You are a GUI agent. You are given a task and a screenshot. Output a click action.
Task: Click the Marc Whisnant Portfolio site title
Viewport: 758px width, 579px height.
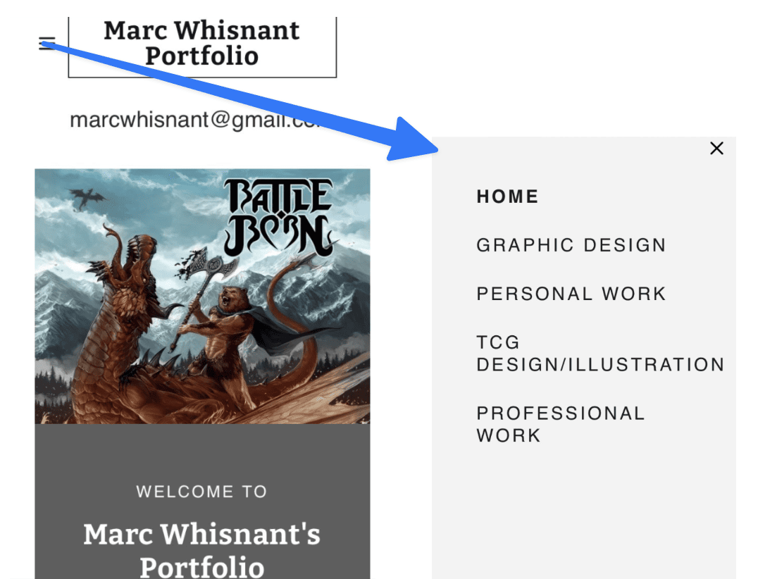[x=202, y=44]
